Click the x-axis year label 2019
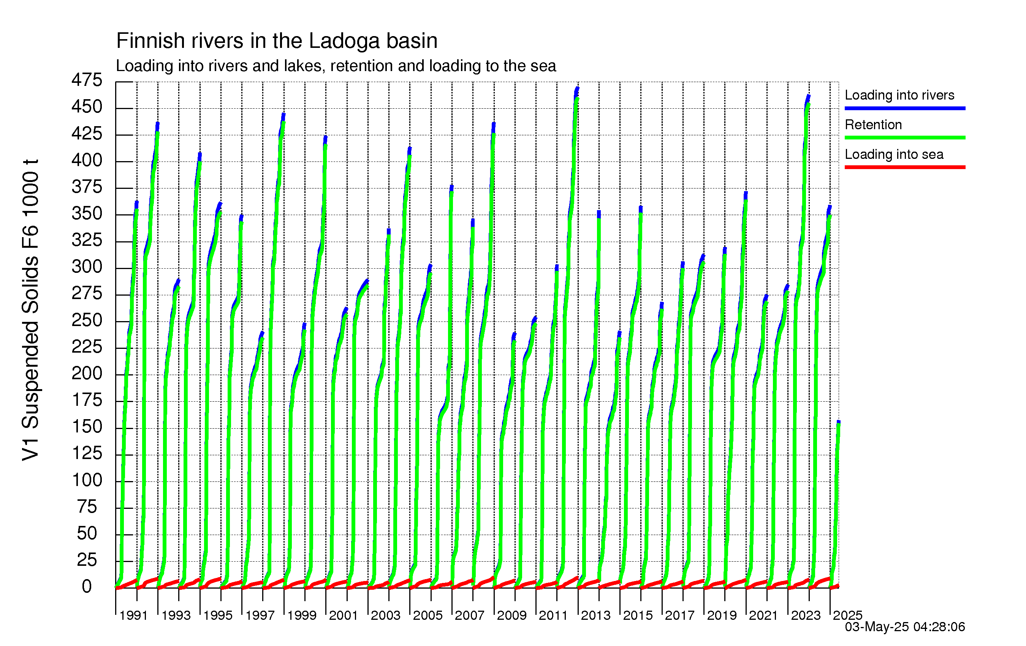This screenshot has width=1026, height=646. coord(722,615)
